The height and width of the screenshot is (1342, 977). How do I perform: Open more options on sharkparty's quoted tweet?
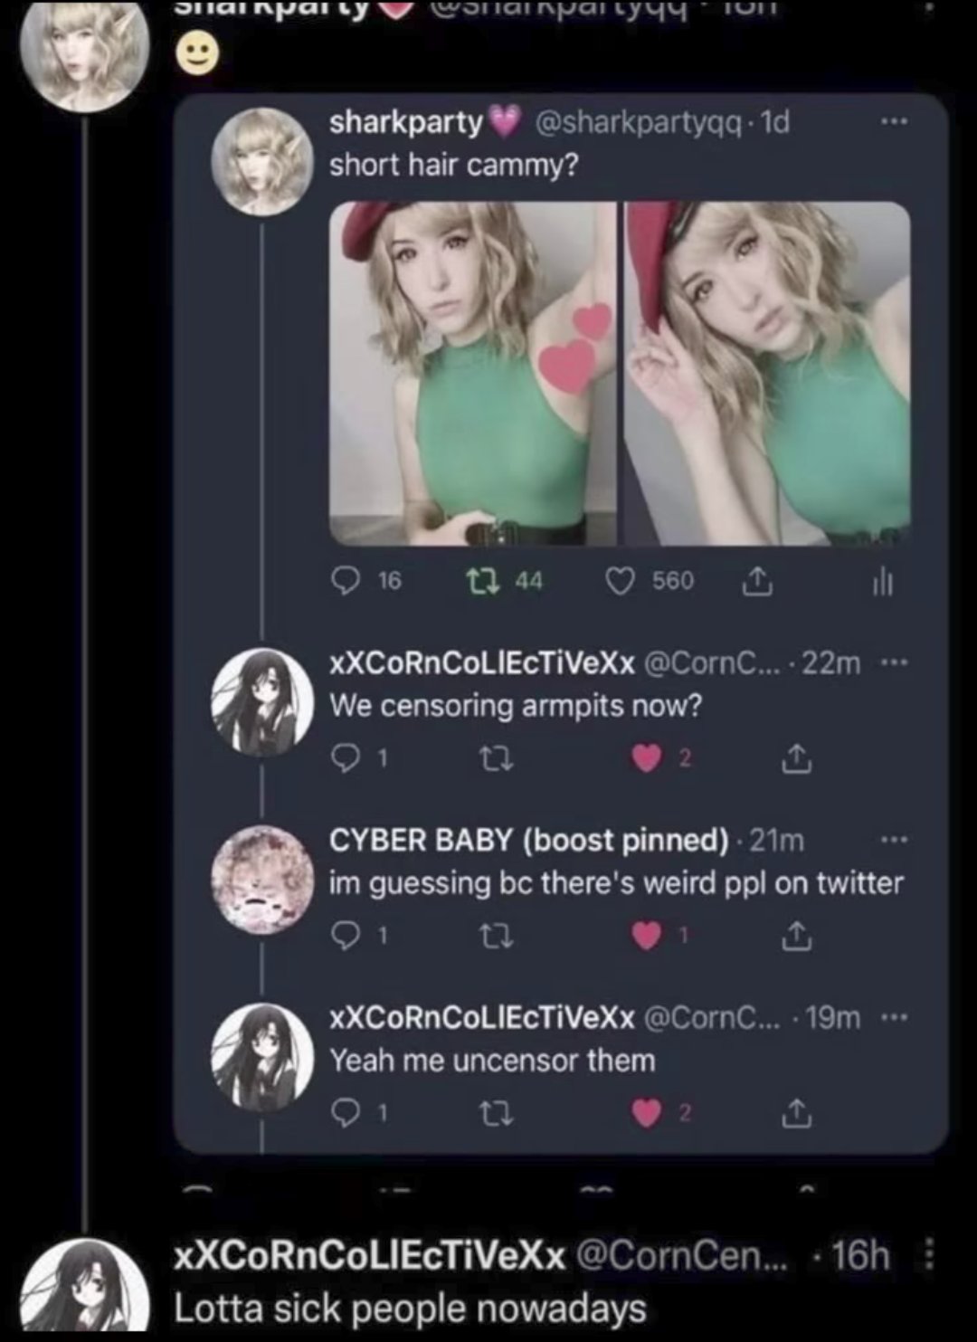(896, 122)
